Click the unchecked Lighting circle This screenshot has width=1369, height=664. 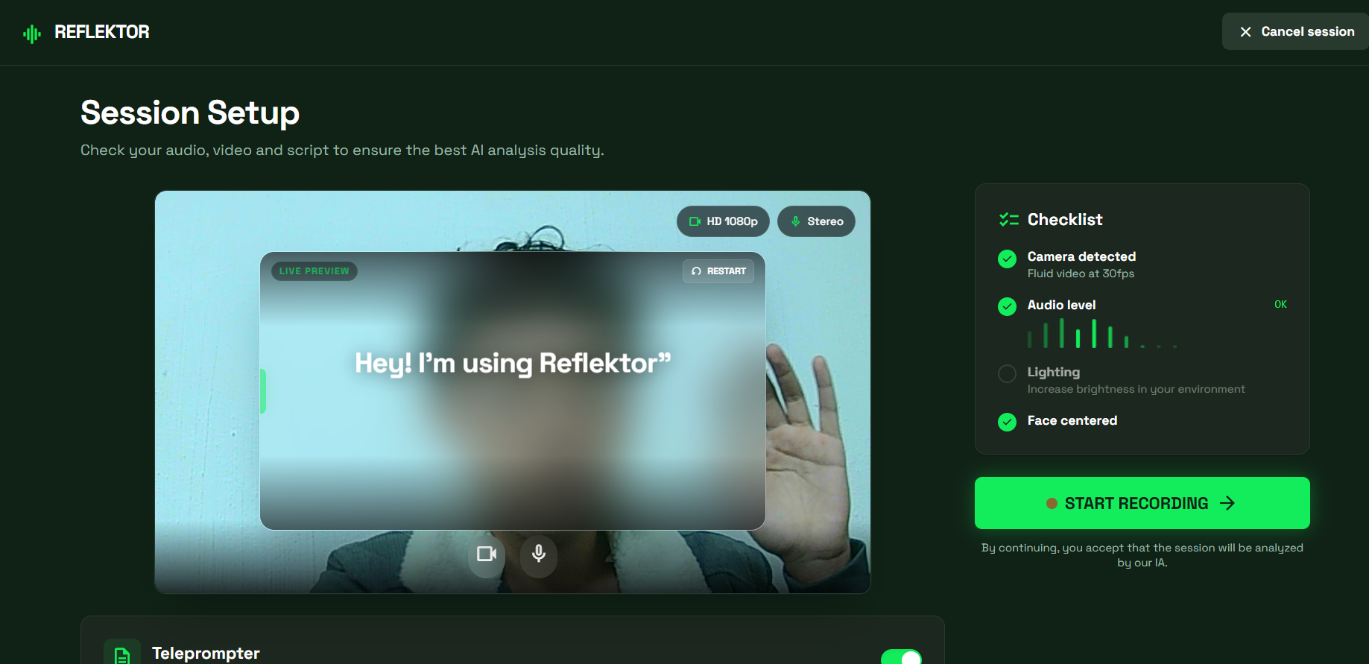tap(1007, 373)
